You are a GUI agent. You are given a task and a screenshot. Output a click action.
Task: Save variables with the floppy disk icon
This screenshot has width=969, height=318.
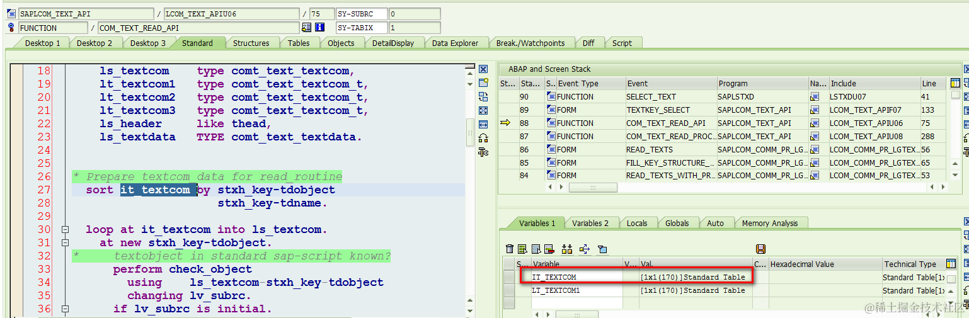(x=760, y=249)
